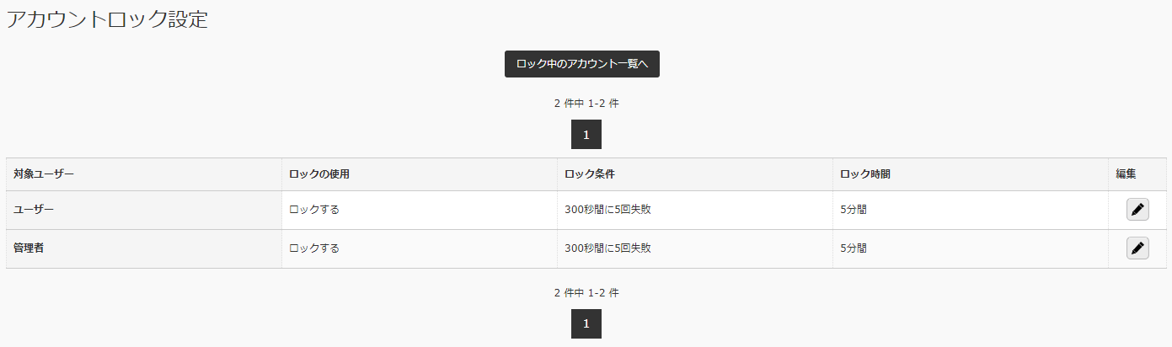1172x347 pixels.
Task: Click the top 2 件中 1-2 件 count text
Action: click(x=586, y=104)
